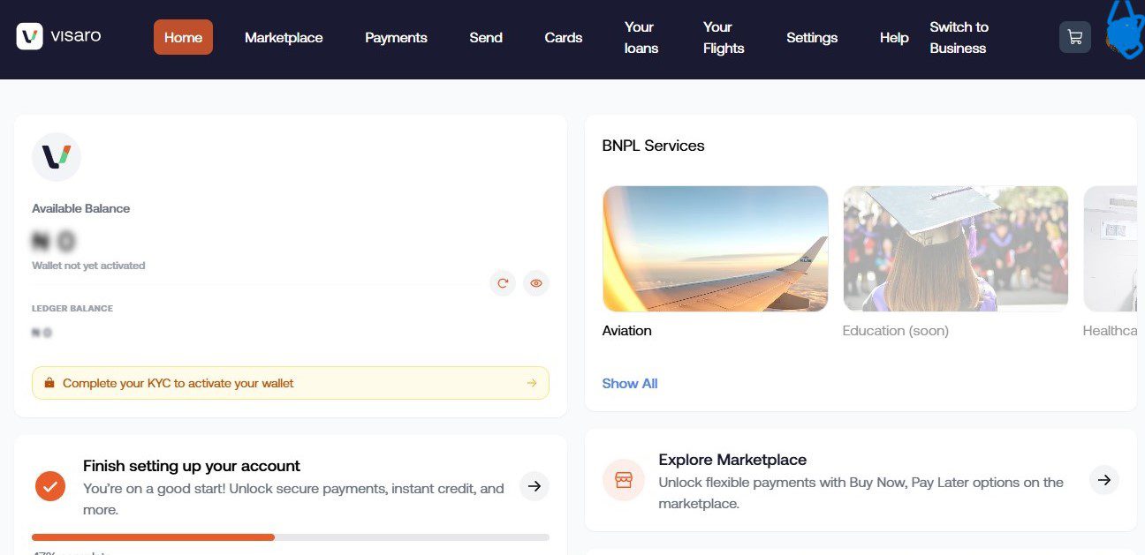The width and height of the screenshot is (1145, 555).
Task: Click the account setup progress bar
Action: pos(291,536)
